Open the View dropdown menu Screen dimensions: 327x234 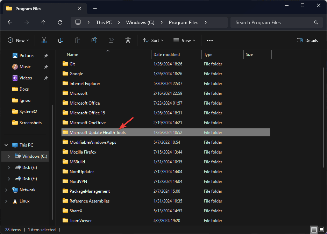[184, 41]
